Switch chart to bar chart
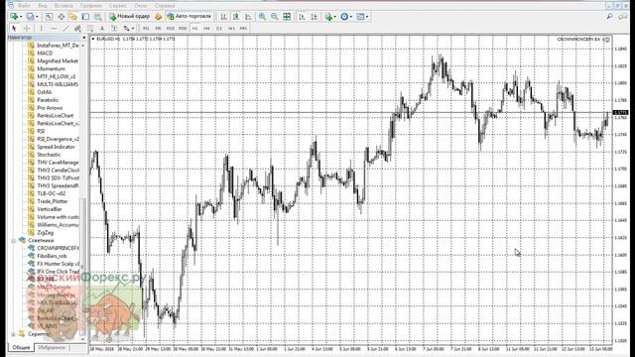 223,17
